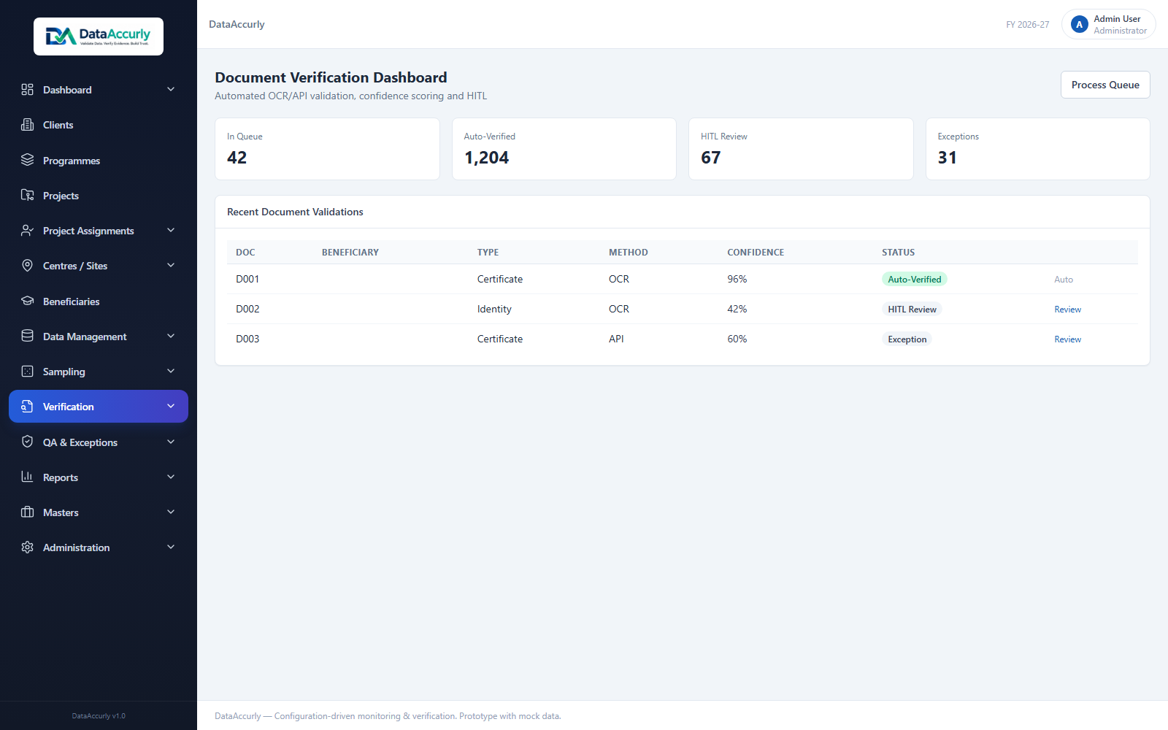Expand the Reports chevron
This screenshot has height=730, width=1168.
[x=171, y=477]
